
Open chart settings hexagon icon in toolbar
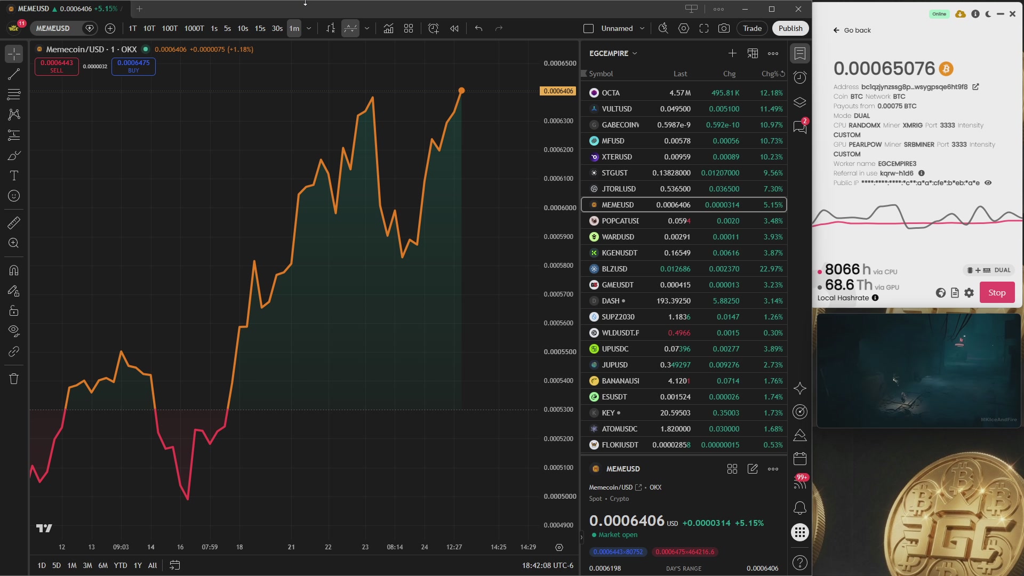pyautogui.click(x=684, y=28)
